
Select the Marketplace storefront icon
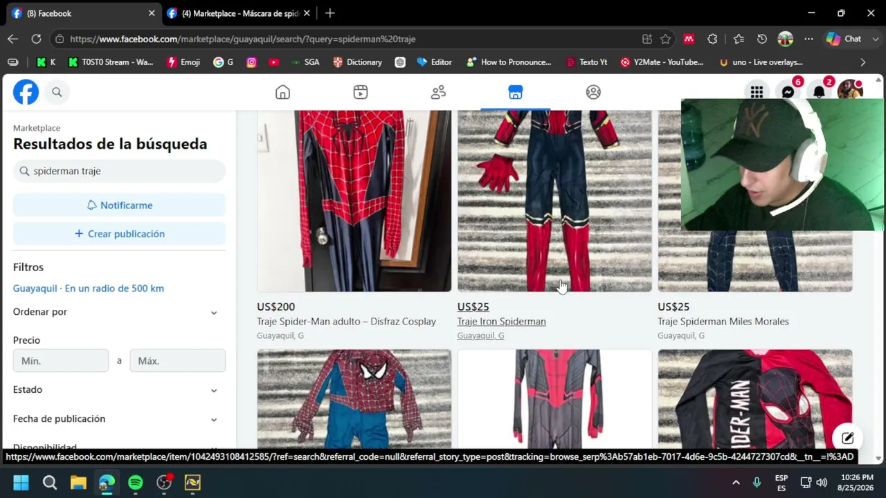tap(516, 92)
